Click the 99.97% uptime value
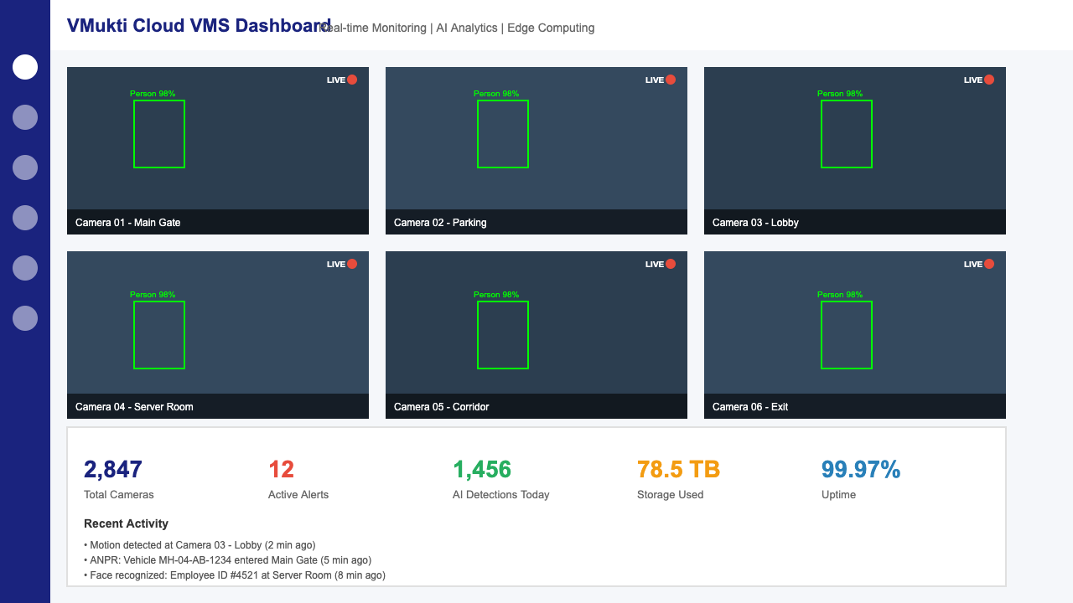This screenshot has width=1073, height=603. click(x=861, y=470)
